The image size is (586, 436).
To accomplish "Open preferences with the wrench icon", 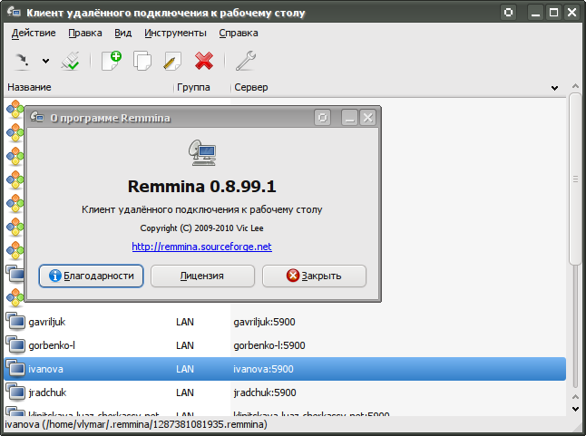I will coord(246,61).
